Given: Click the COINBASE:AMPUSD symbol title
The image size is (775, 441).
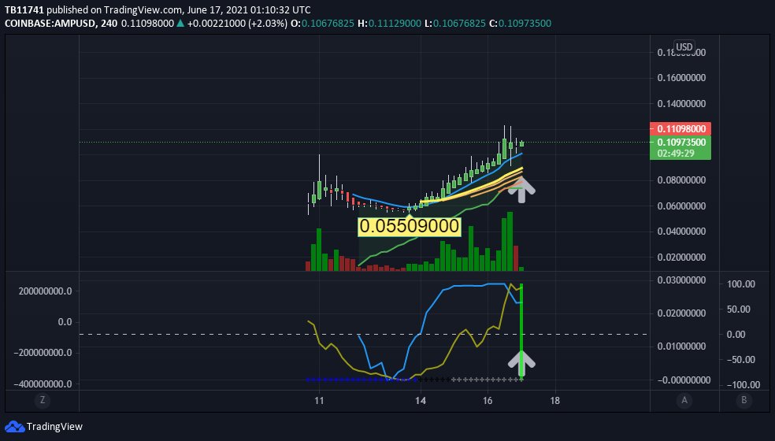Looking at the screenshot, I should 50,24.
